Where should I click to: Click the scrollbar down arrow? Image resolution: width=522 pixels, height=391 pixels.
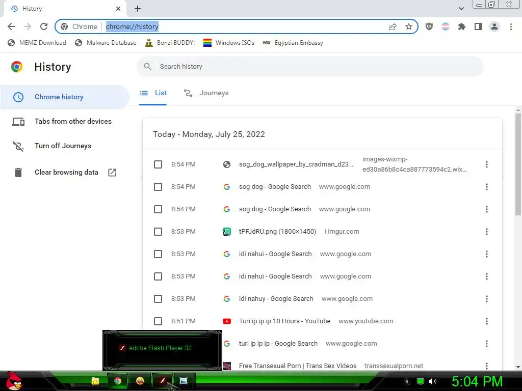(x=518, y=367)
